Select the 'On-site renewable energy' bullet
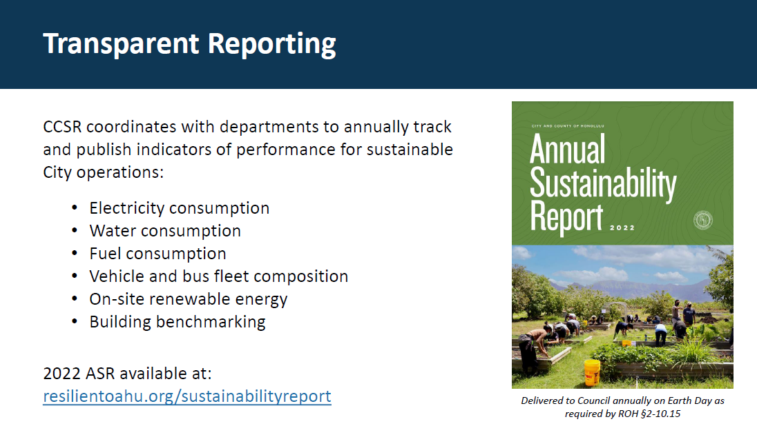This screenshot has height=426, width=757. pyautogui.click(x=189, y=299)
